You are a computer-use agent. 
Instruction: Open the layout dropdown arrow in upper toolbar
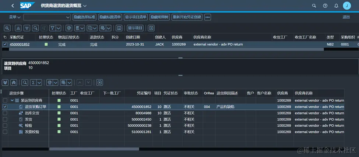[x=108, y=28]
